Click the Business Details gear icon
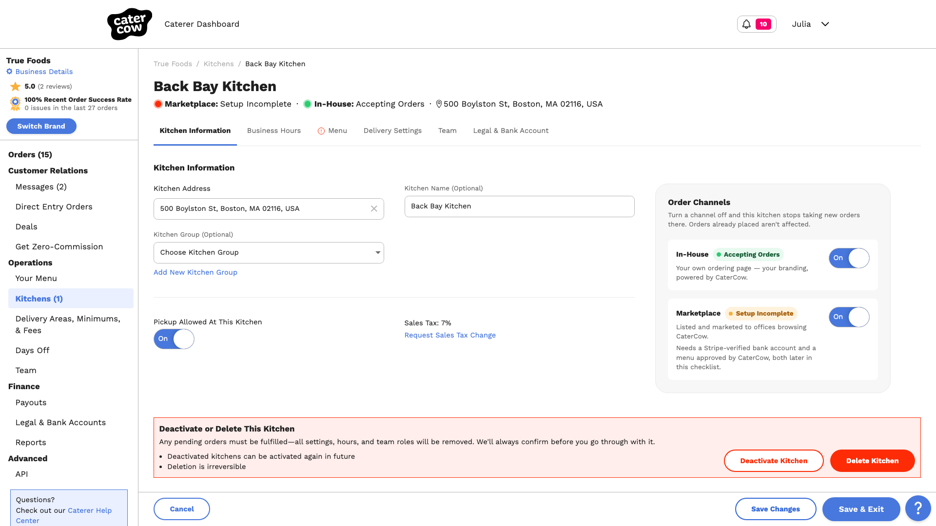Image resolution: width=936 pixels, height=526 pixels. click(x=9, y=72)
